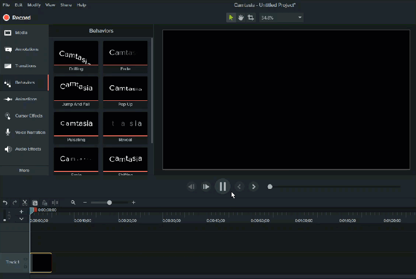416x279 pixels.
Task: Click the track height adjuster control
Action: click(x=4, y=215)
